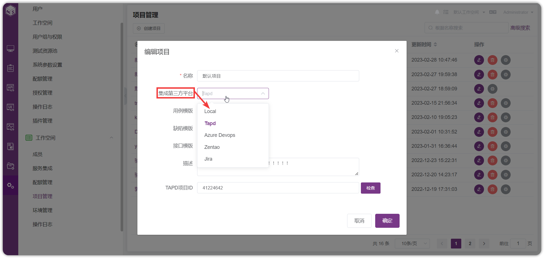Edit the project updated 2023-02-01 10:31:52

(x=479, y=132)
